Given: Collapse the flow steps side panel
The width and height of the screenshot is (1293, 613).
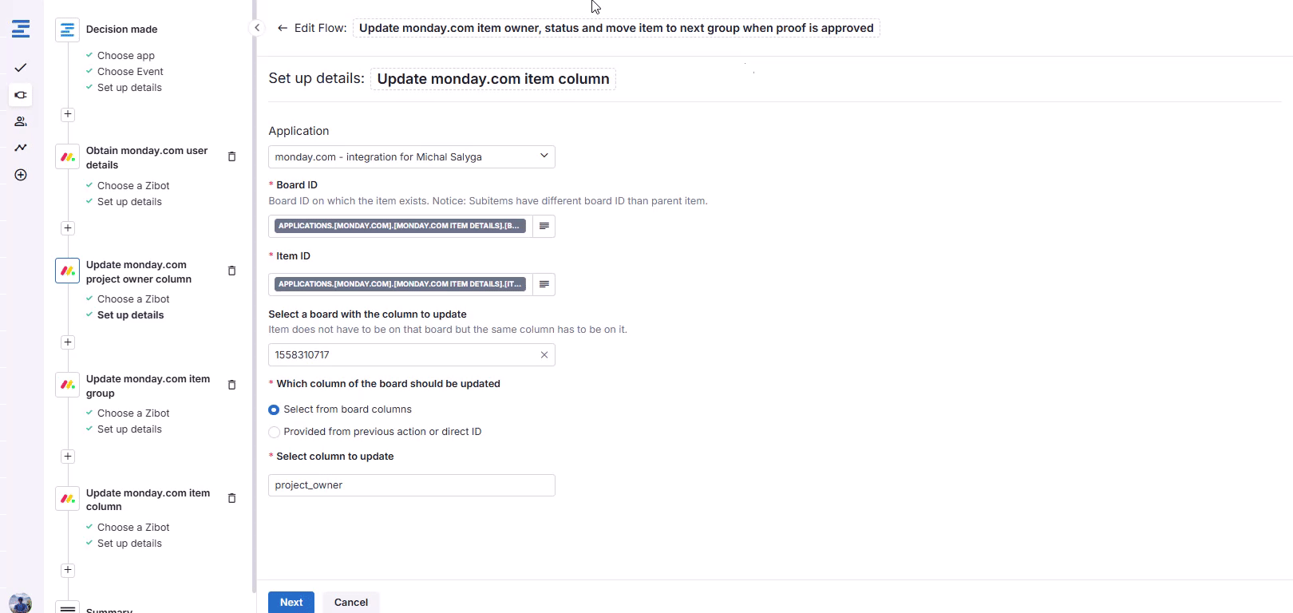Looking at the screenshot, I should click(257, 28).
